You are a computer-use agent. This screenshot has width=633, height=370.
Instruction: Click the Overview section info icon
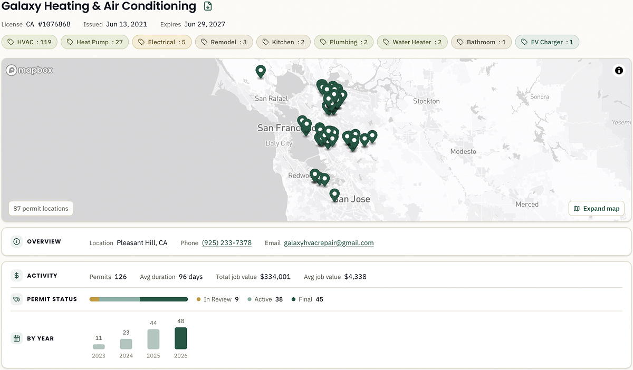coord(16,242)
